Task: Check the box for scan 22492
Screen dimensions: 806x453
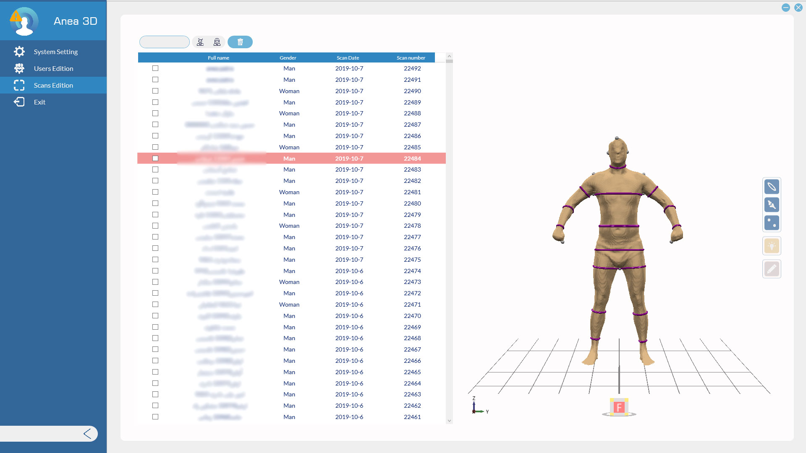Action: click(x=155, y=68)
